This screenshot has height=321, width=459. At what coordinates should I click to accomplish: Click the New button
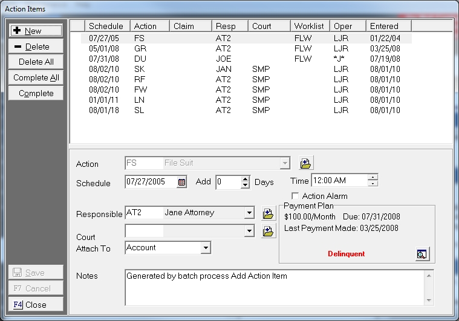(36, 31)
